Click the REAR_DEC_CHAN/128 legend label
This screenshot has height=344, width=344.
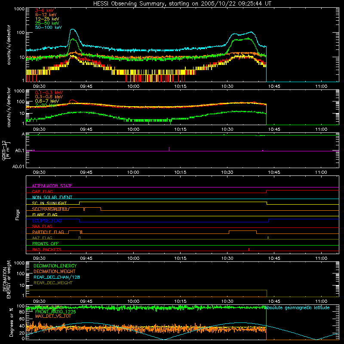point(57,277)
